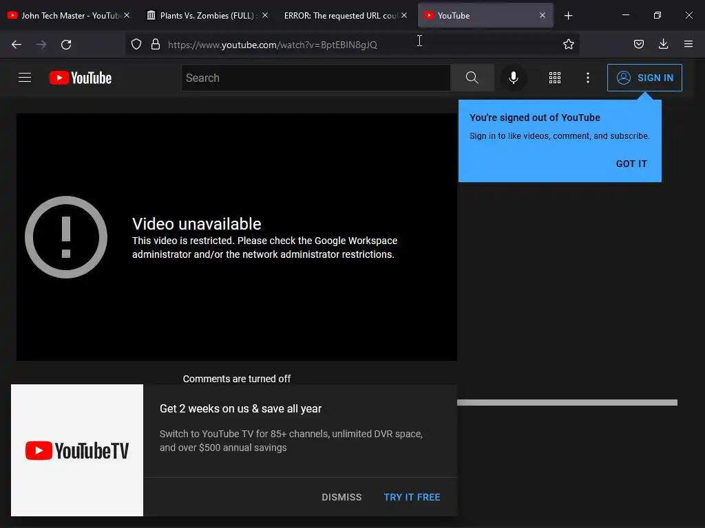Image resolution: width=705 pixels, height=528 pixels.
Task: Click the YouTube search magnifier button
Action: [x=472, y=78]
